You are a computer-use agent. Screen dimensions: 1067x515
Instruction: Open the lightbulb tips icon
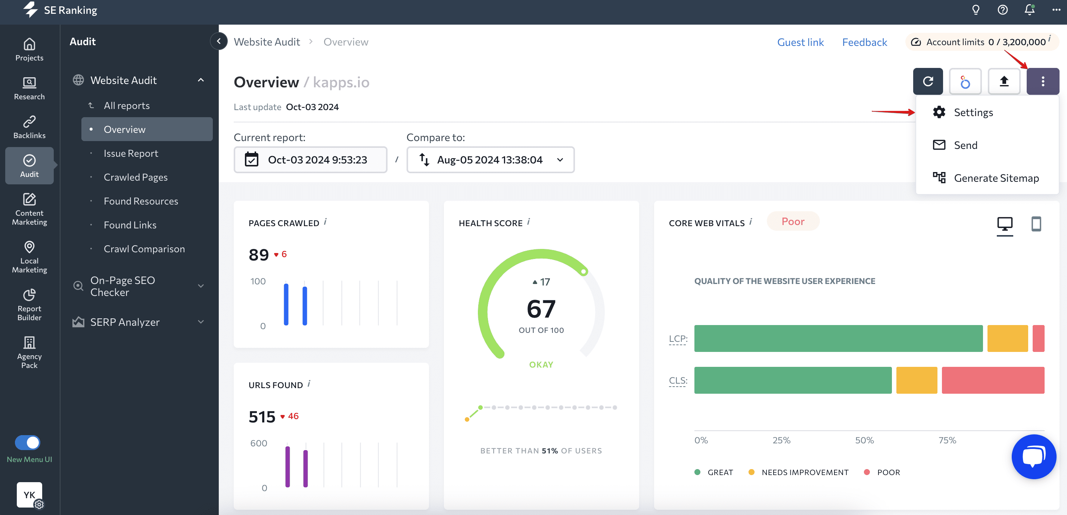coord(976,10)
